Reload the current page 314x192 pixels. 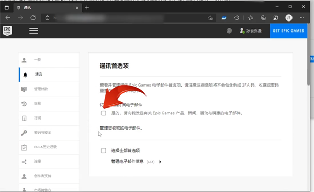pyautogui.click(x=33, y=18)
